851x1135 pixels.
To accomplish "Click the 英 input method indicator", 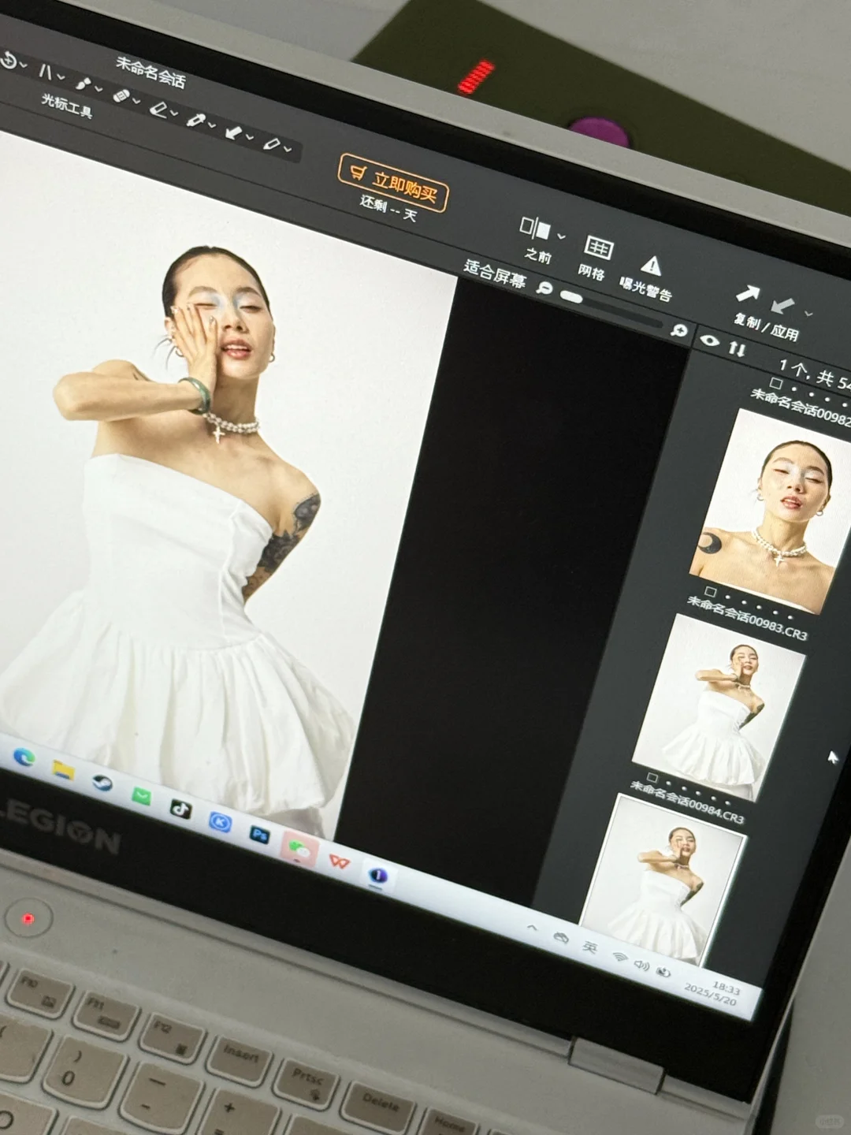I will 589,947.
